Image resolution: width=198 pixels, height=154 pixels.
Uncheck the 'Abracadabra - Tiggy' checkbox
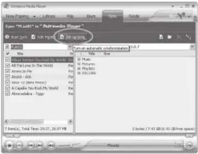tap(7, 94)
